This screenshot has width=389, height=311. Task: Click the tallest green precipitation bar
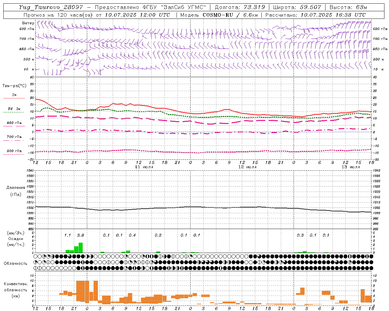pos(81,248)
